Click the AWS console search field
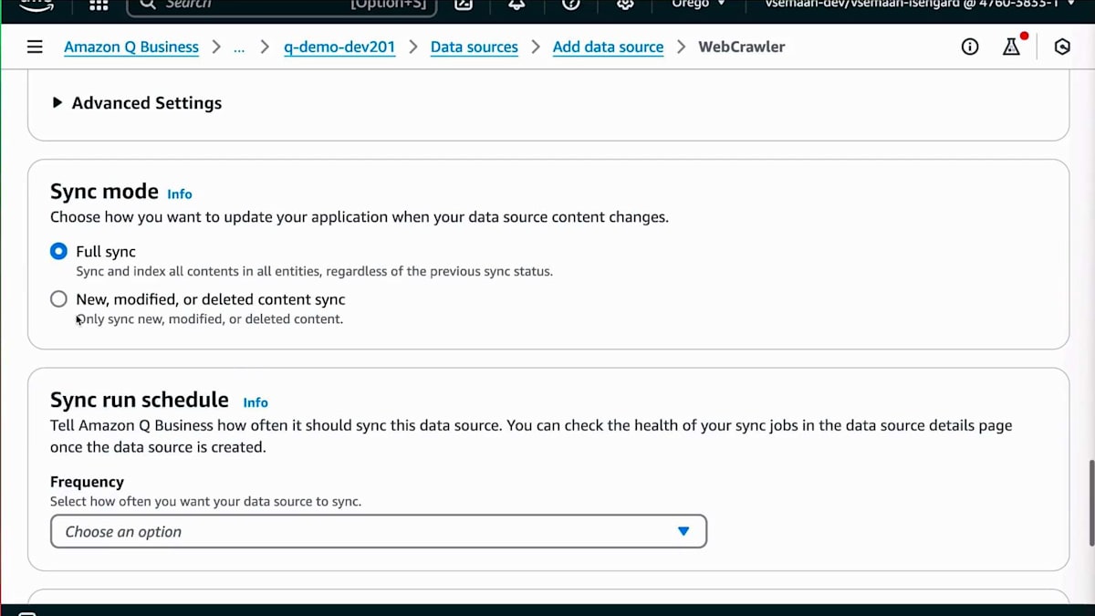 281,5
